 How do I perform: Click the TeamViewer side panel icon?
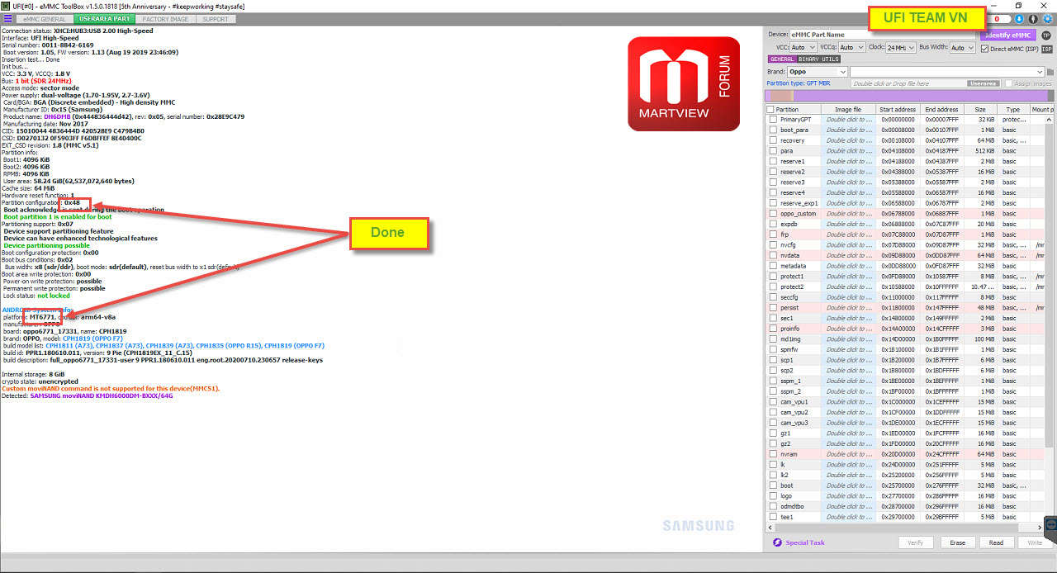point(1050,524)
